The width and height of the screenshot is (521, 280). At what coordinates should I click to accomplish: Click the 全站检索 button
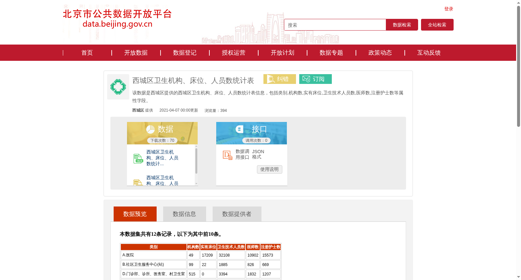click(437, 25)
